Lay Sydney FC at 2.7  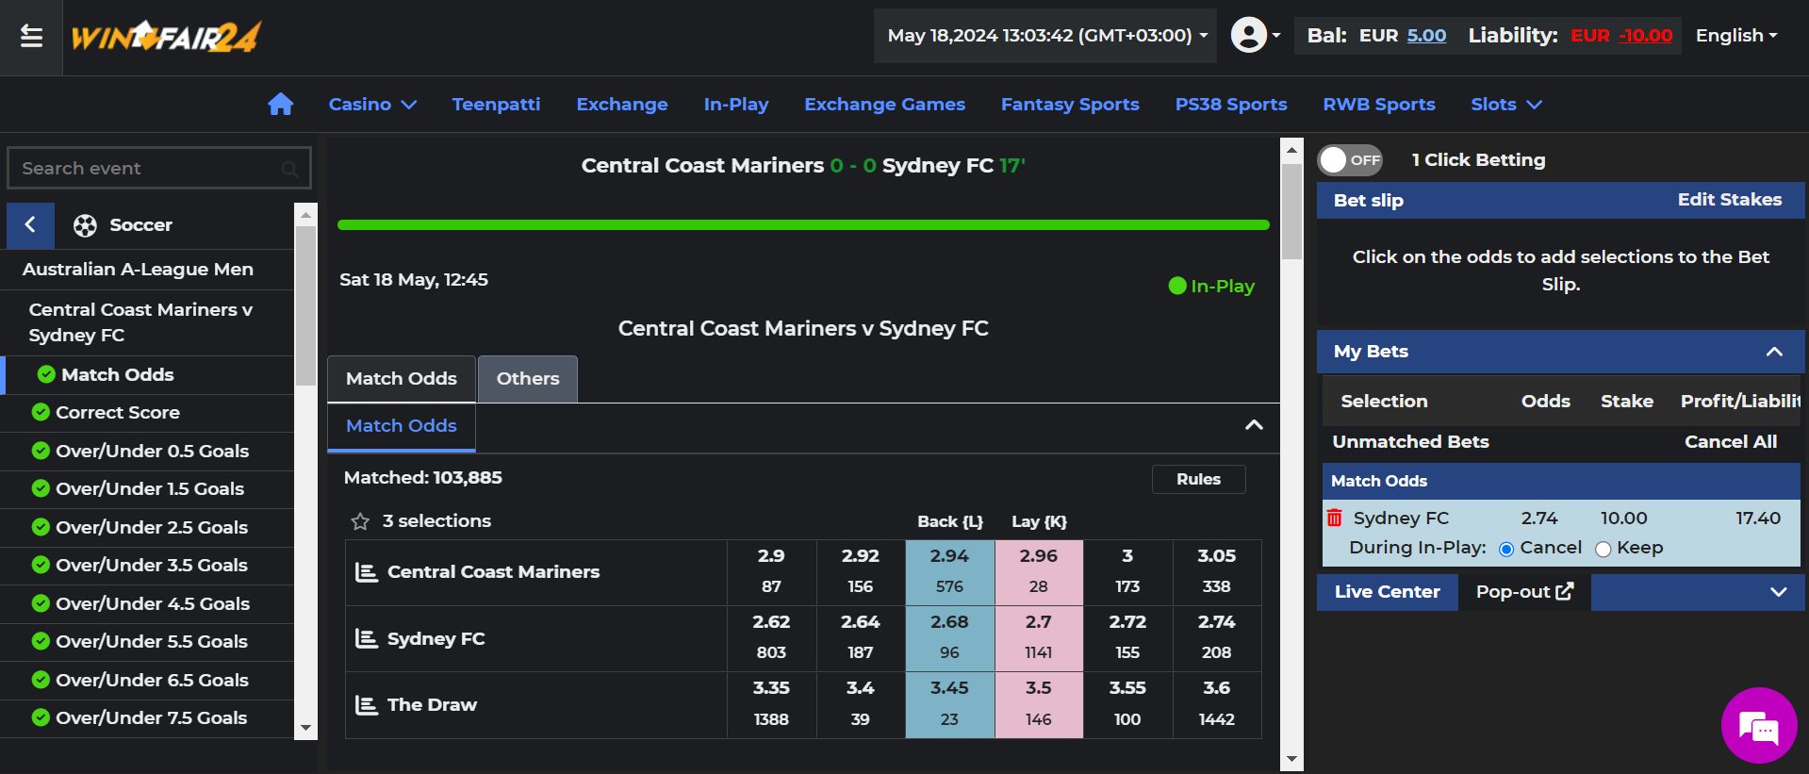click(x=1038, y=638)
